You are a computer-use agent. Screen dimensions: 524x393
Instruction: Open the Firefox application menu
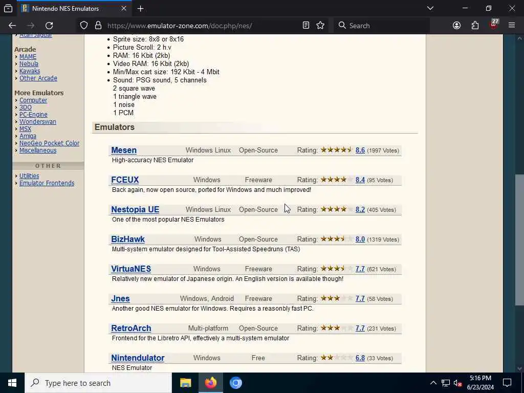click(512, 26)
